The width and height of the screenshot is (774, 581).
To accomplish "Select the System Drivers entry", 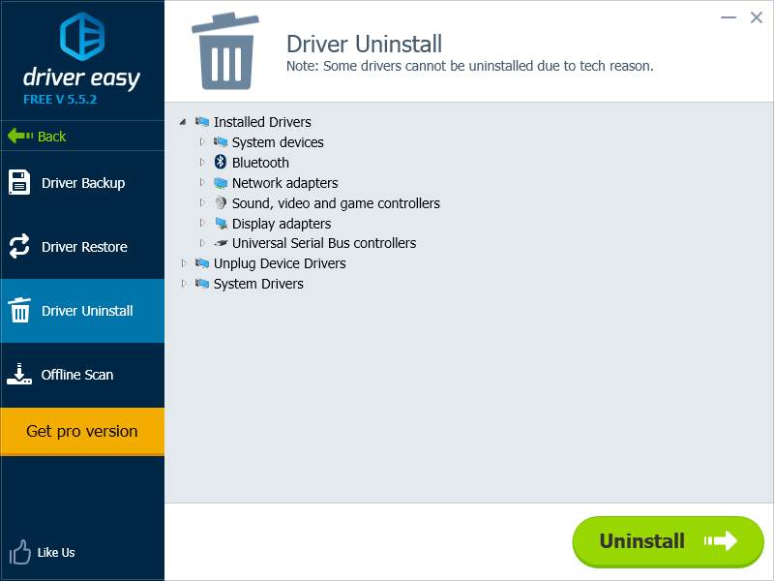I will pos(258,284).
